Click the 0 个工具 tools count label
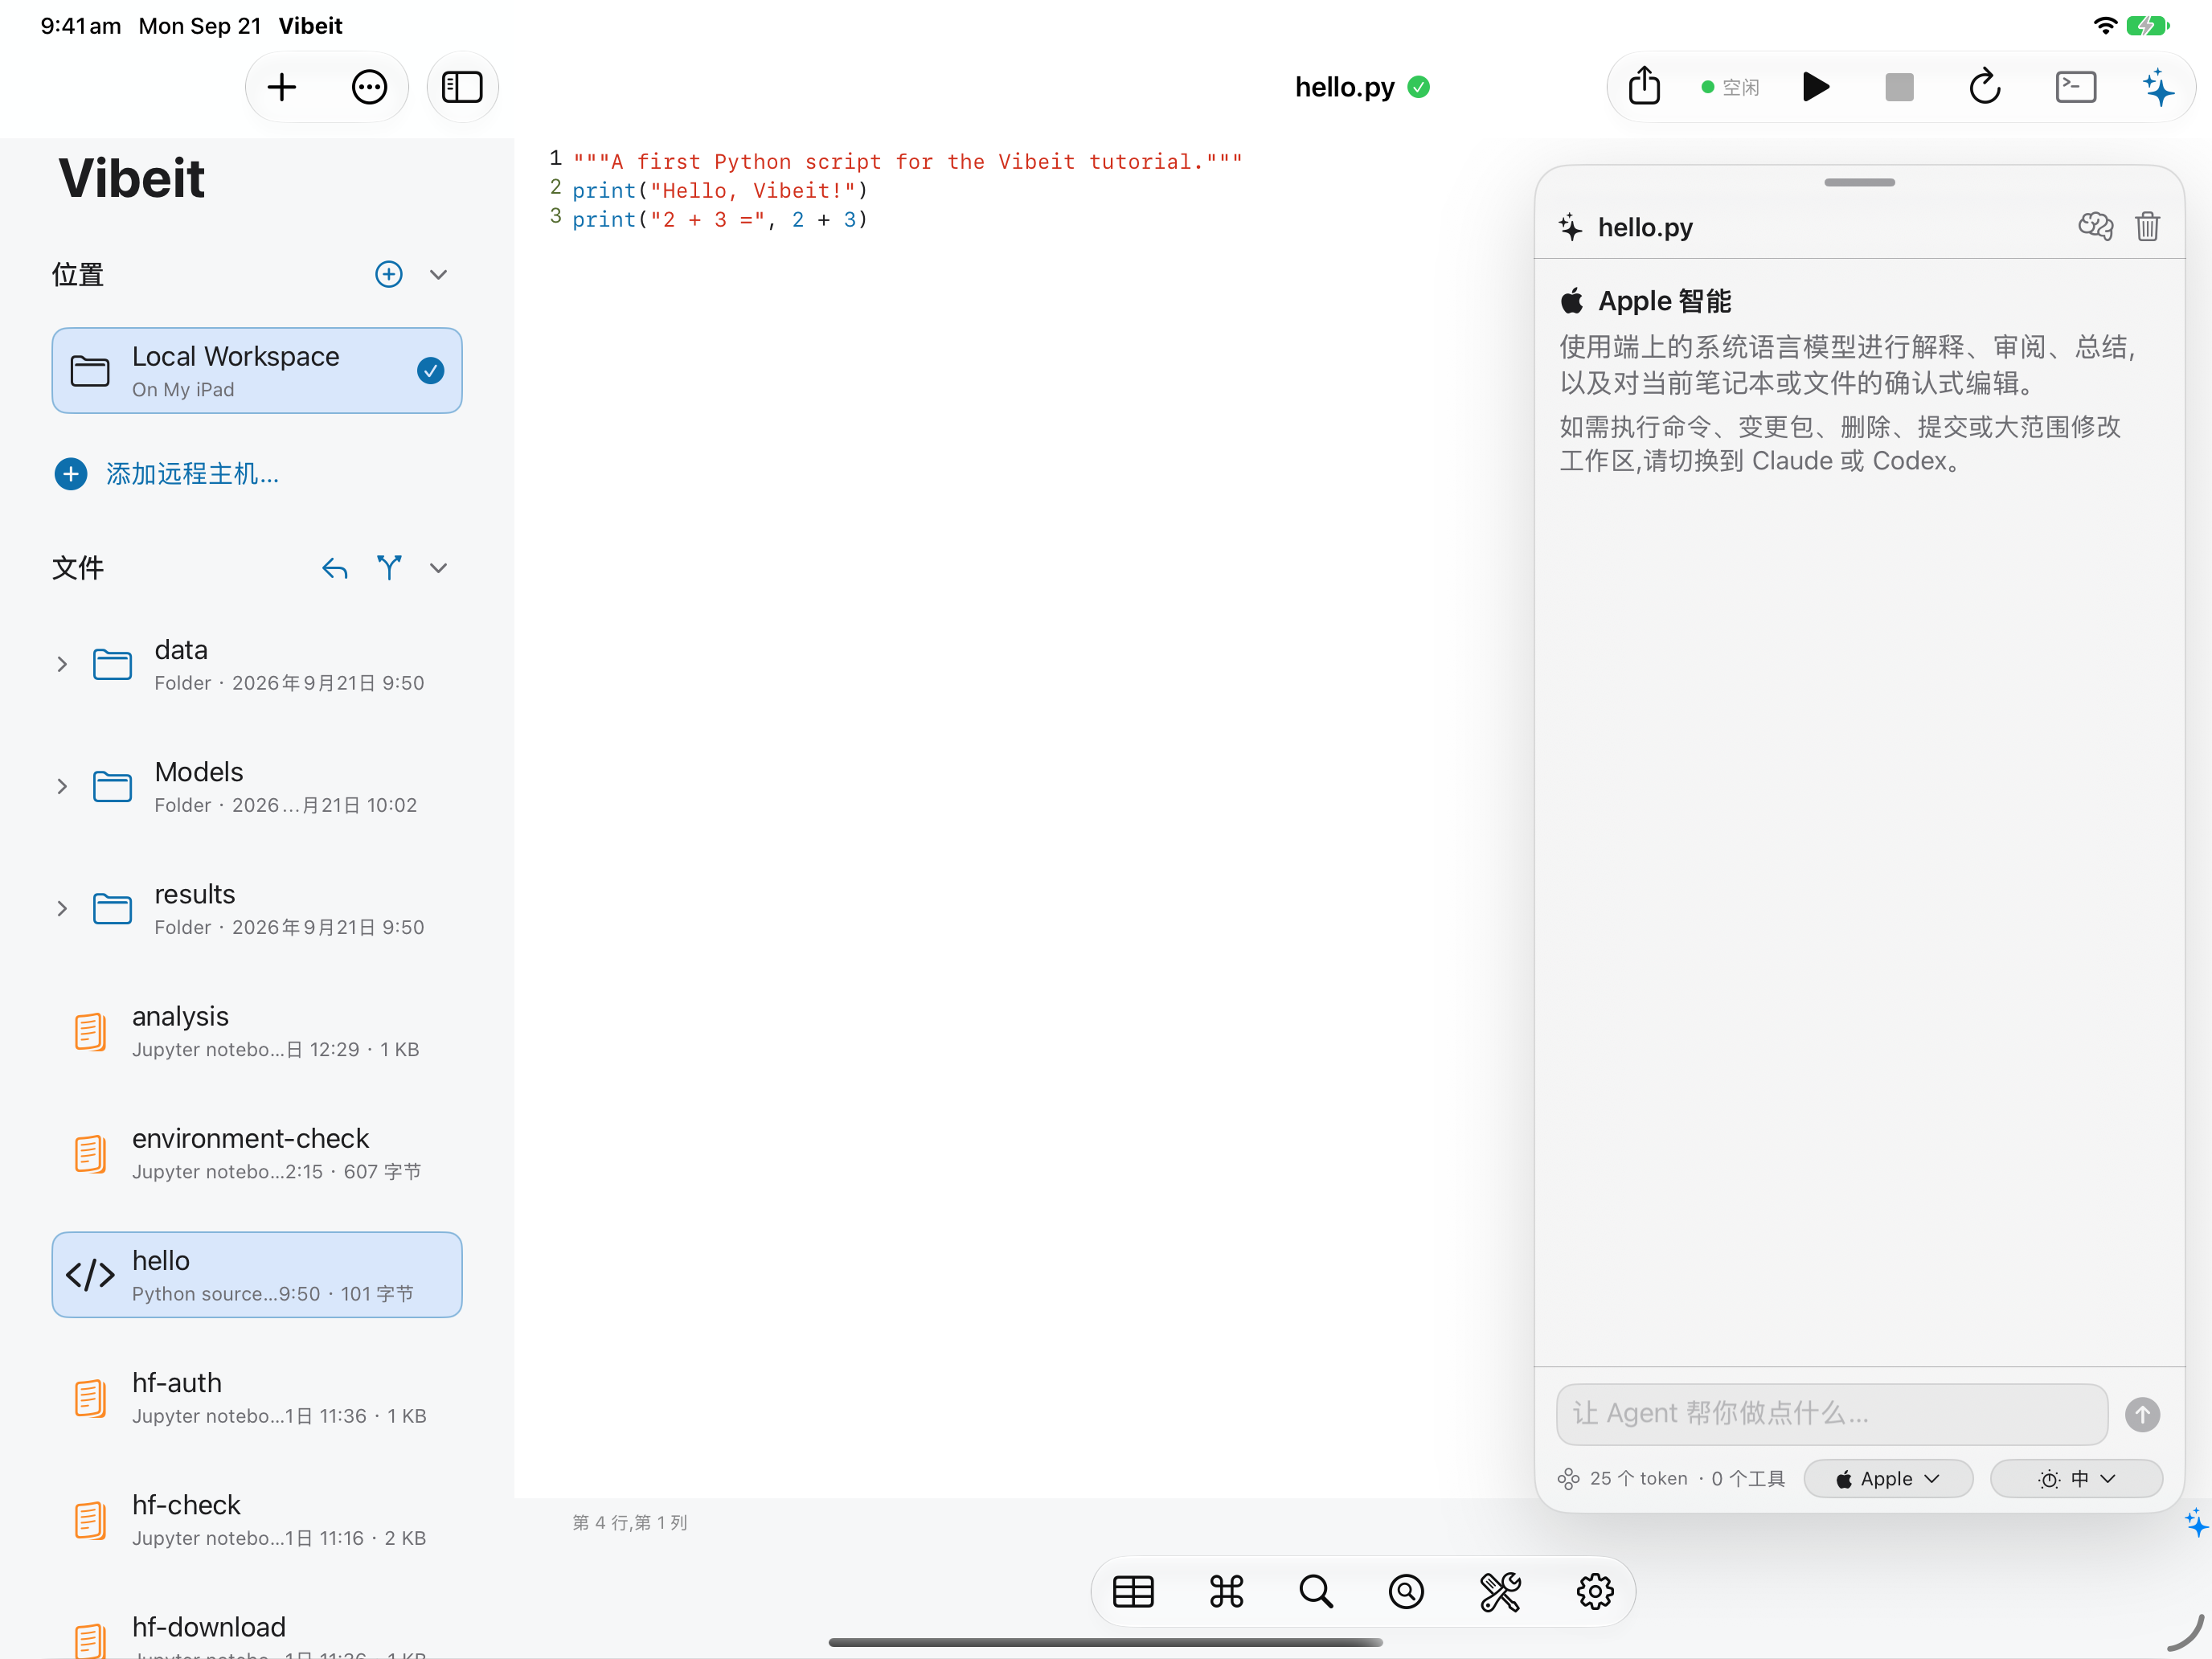2212x1659 pixels. coord(1748,1478)
